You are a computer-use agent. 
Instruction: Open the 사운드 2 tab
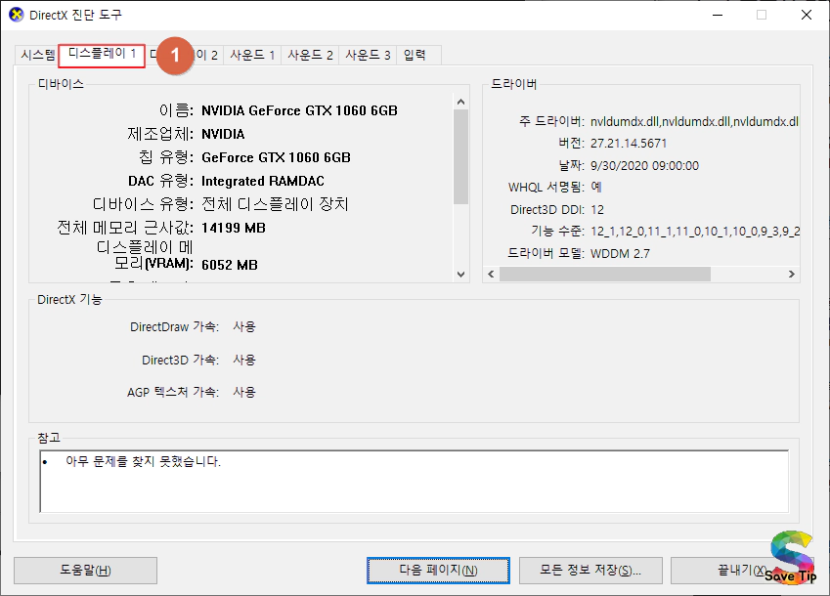point(310,55)
